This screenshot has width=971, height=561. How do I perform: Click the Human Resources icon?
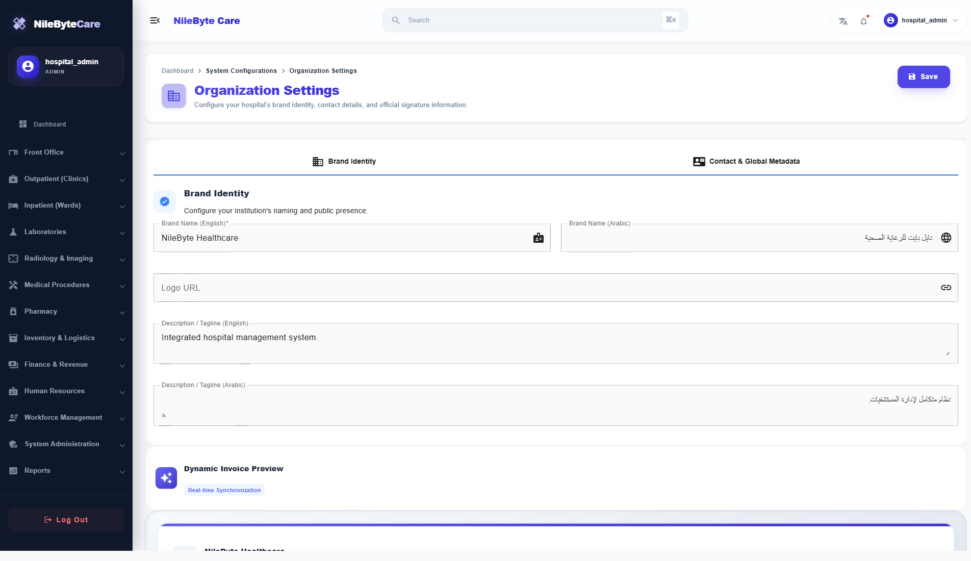[x=13, y=391]
